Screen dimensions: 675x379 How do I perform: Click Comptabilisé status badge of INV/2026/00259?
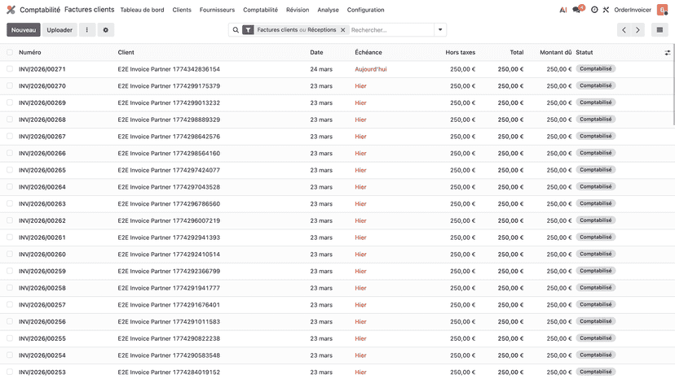pyautogui.click(x=595, y=271)
